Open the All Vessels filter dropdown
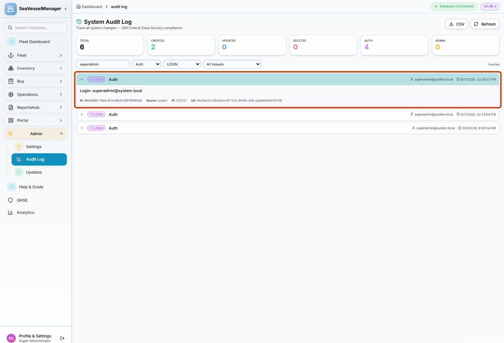 (232, 64)
